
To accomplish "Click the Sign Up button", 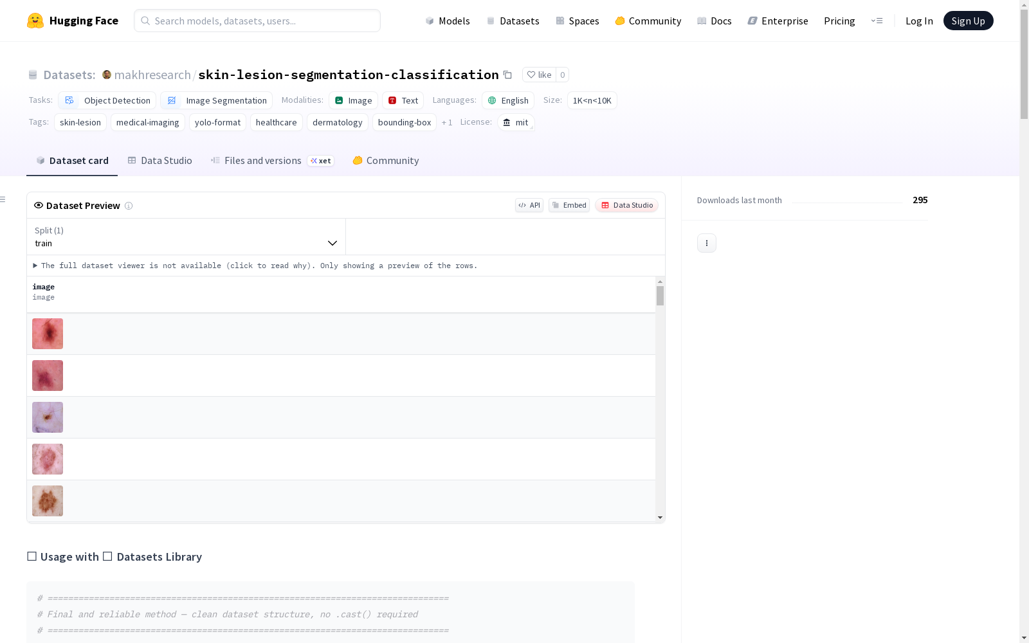I will (x=968, y=21).
